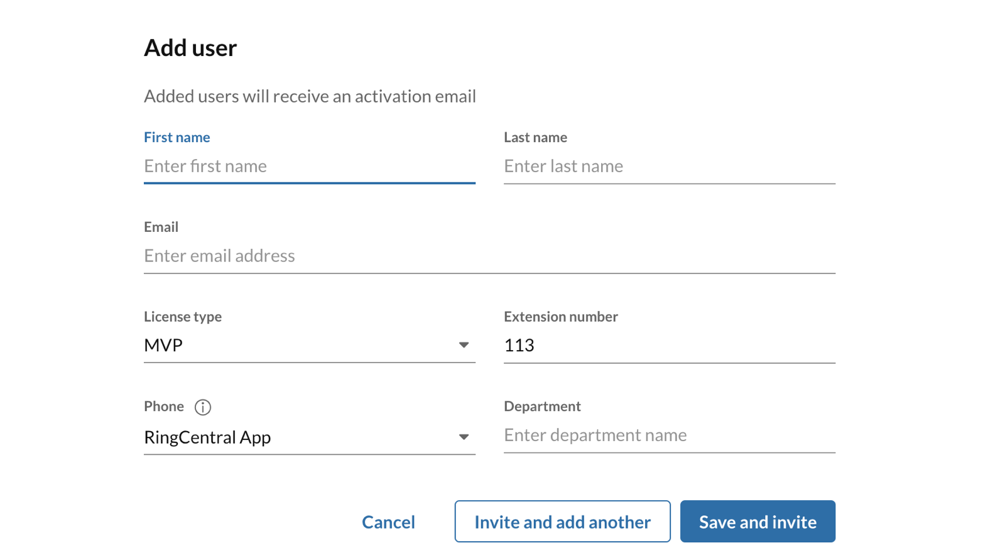Select the RingCentral App phone value
The width and height of the screenshot is (1005, 553).
click(x=207, y=437)
